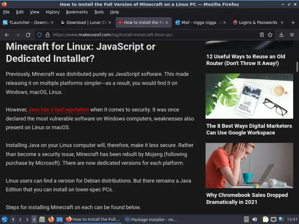299x224 pixels.
Task: Open the File menu
Action: tap(6, 12)
